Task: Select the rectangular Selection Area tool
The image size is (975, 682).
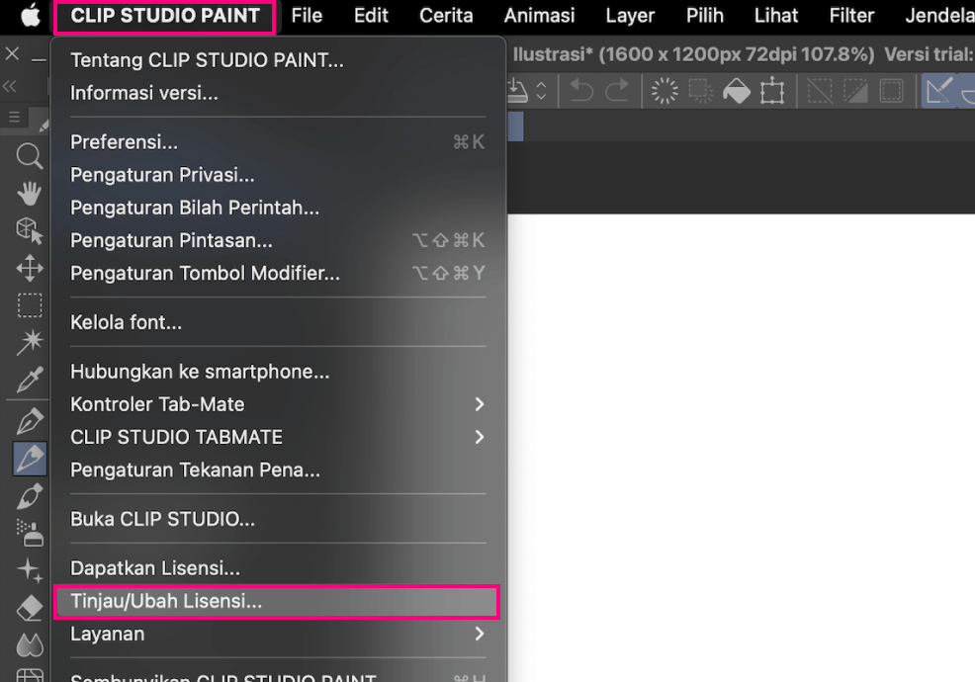Action: coord(30,305)
